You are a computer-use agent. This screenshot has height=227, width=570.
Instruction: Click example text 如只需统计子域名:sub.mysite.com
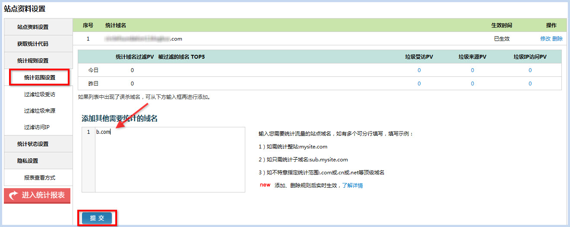click(303, 160)
